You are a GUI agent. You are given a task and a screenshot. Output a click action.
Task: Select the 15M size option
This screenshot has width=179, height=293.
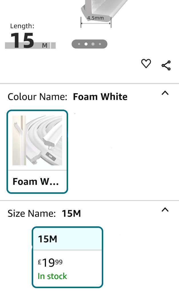(x=67, y=257)
